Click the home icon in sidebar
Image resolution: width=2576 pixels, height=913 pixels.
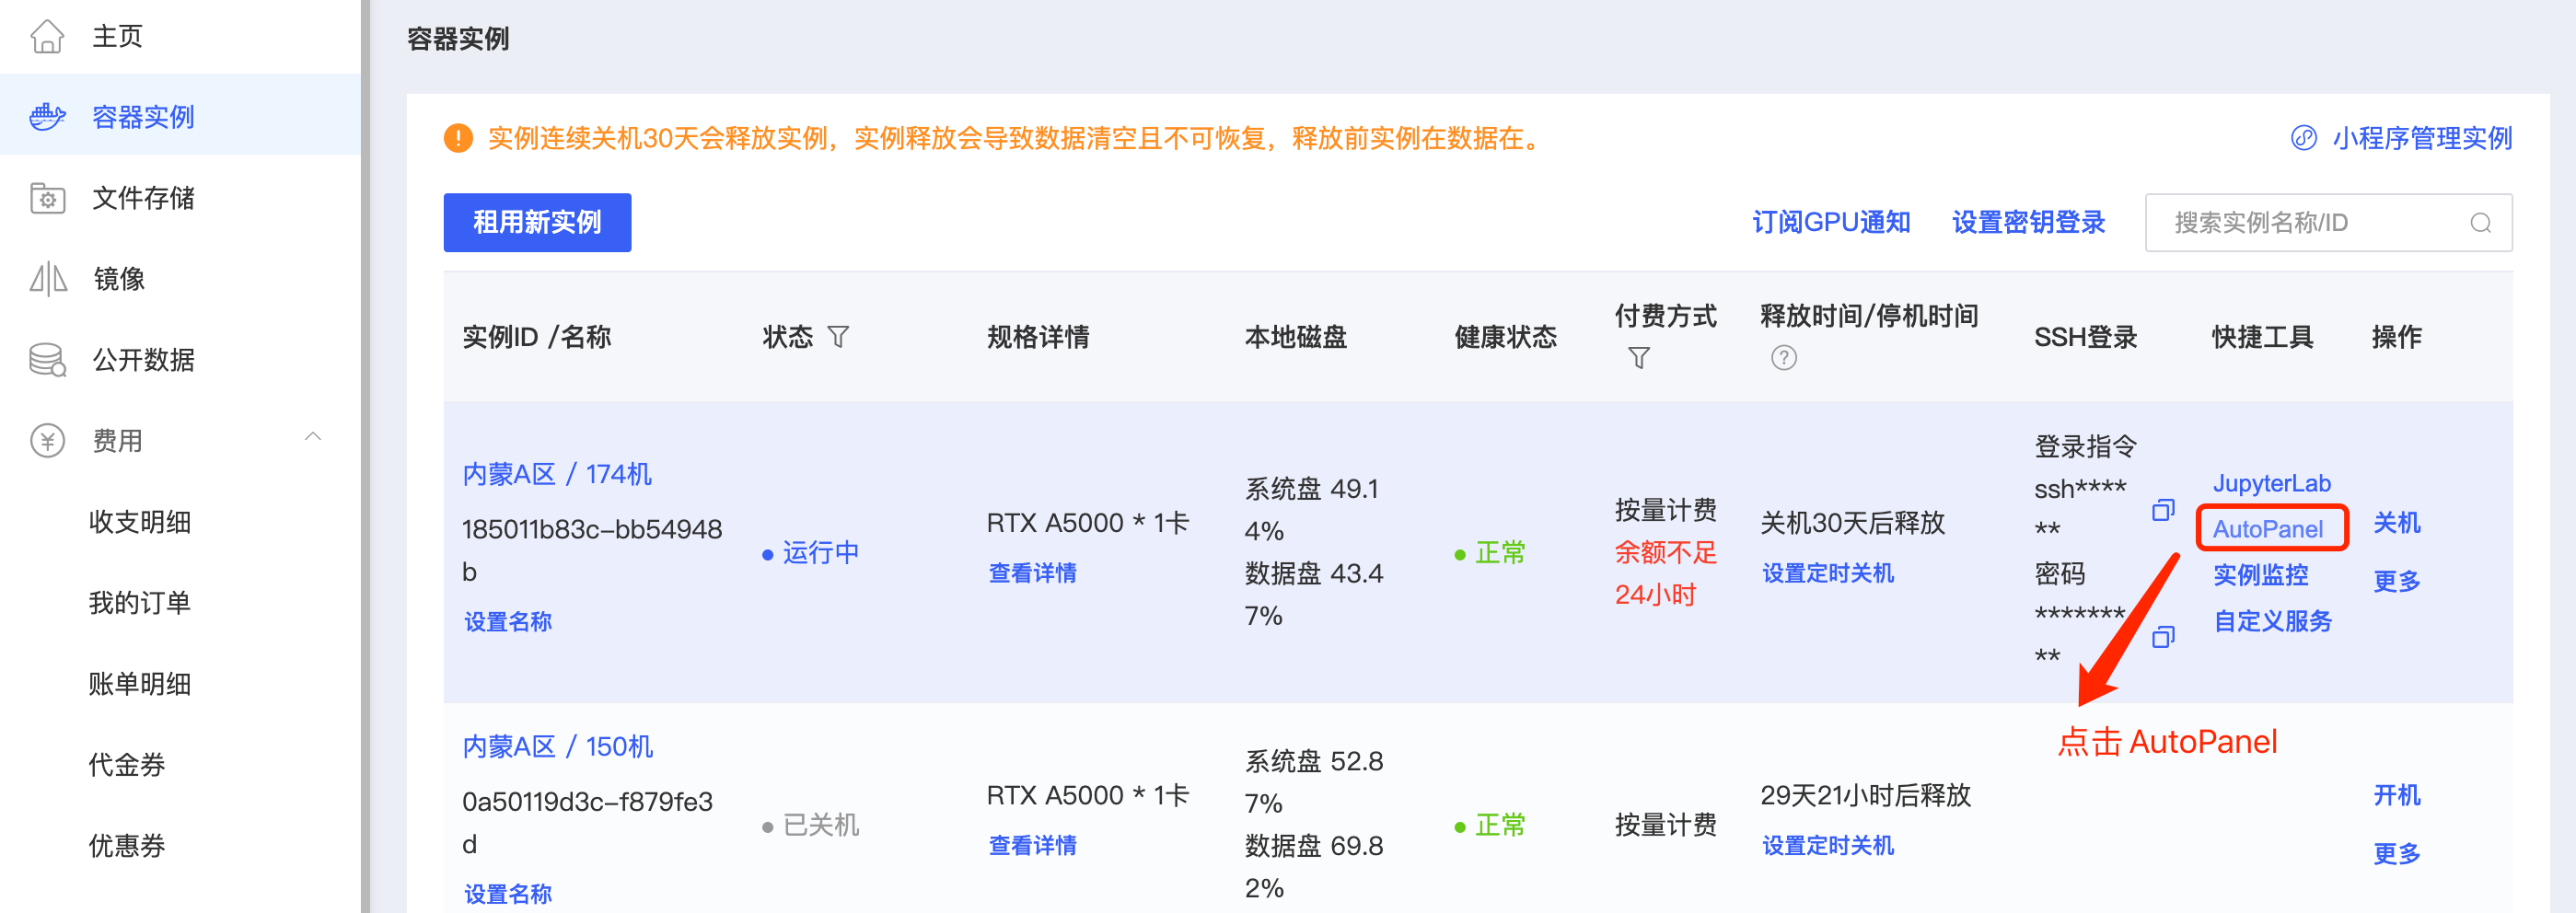click(x=47, y=36)
